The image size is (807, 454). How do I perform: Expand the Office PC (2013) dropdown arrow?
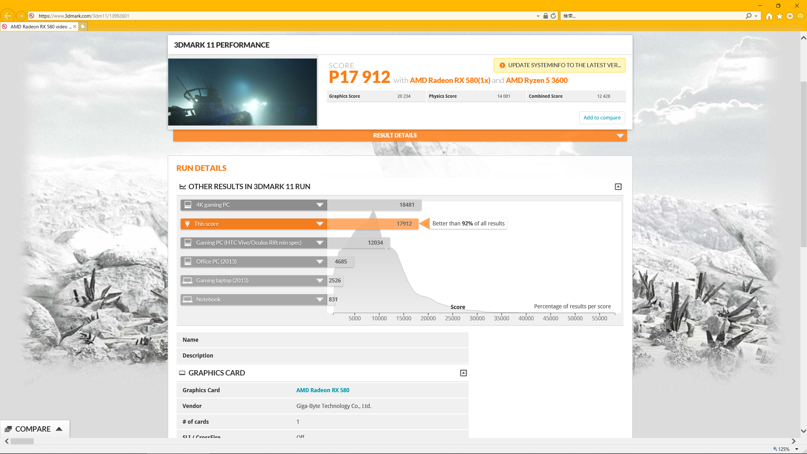[320, 262]
